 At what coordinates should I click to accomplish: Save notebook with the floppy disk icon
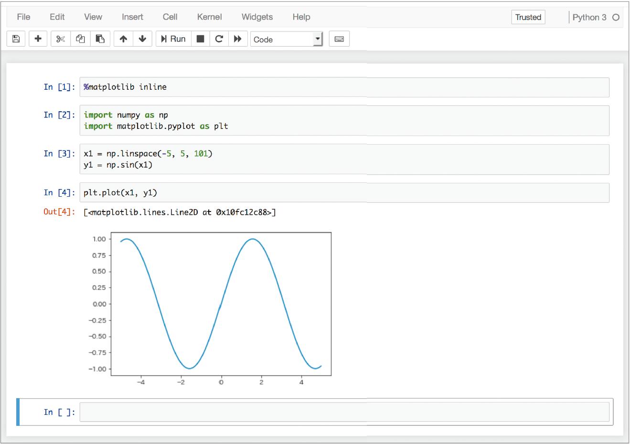(x=16, y=39)
